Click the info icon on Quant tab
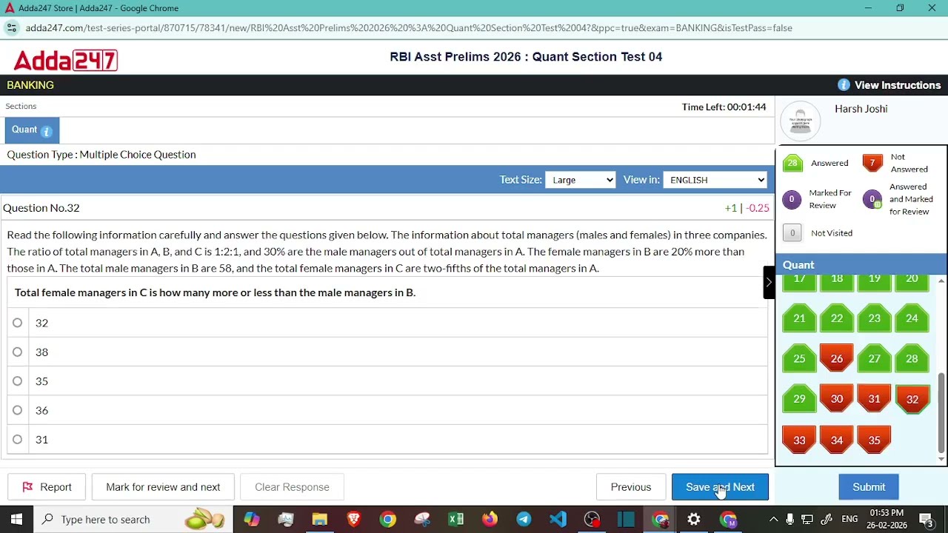Viewport: 948px width, 533px height. pyautogui.click(x=47, y=132)
